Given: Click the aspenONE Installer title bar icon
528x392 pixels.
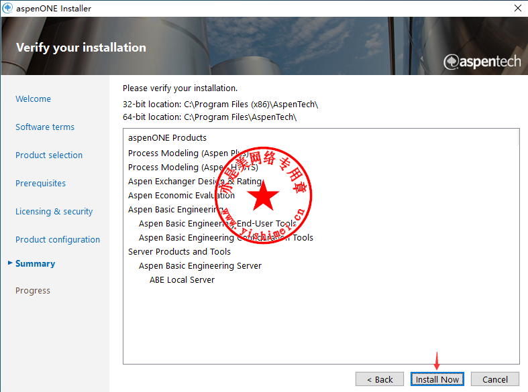Looking at the screenshot, I should 7,8.
